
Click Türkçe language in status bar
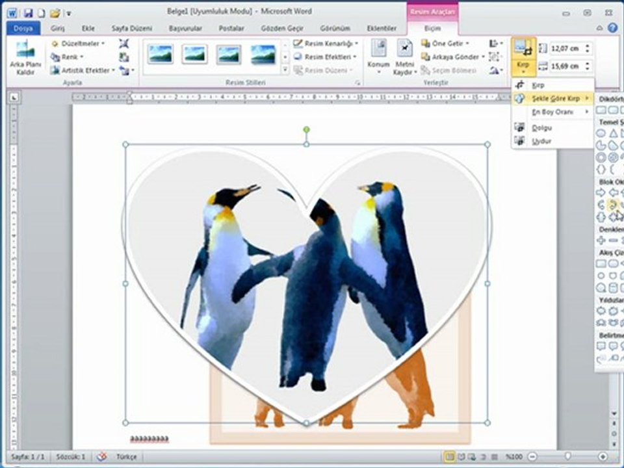pyautogui.click(x=127, y=456)
